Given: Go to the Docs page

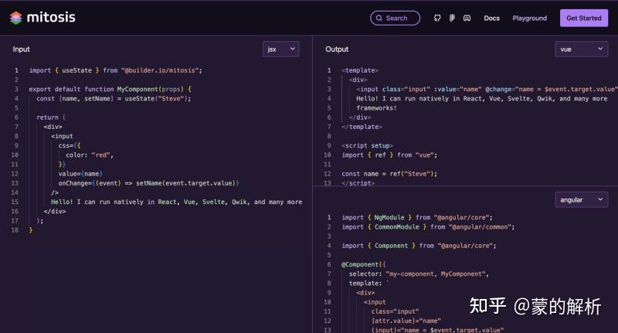Looking at the screenshot, I should click(x=491, y=18).
